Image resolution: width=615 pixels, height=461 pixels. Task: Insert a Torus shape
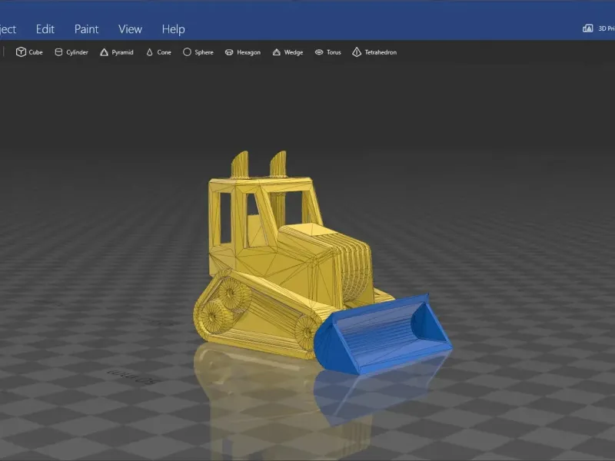(328, 52)
